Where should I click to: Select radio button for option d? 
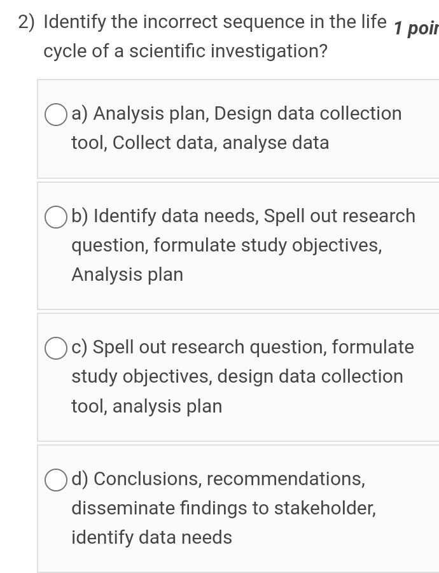tap(55, 479)
